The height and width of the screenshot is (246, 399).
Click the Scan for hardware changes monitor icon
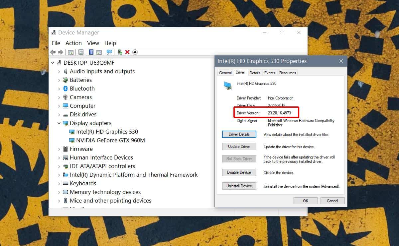click(109, 52)
